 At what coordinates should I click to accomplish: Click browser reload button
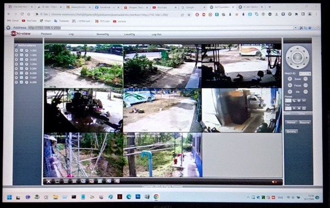pyautogui.click(x=22, y=14)
